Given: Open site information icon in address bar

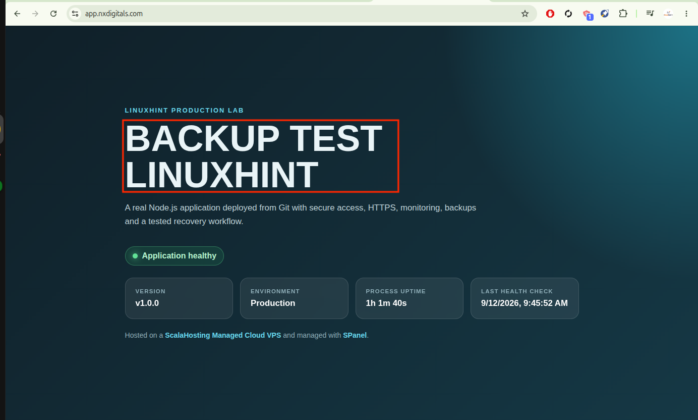Looking at the screenshot, I should (75, 14).
